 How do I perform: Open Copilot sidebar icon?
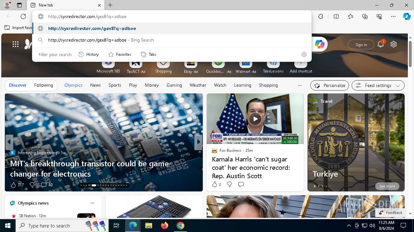[407, 16]
